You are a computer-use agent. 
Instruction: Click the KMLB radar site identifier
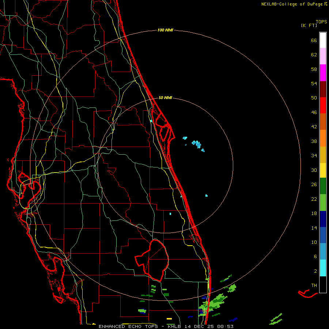(x=174, y=326)
